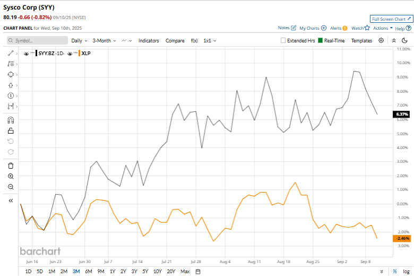Select the 6M range

coord(89,272)
